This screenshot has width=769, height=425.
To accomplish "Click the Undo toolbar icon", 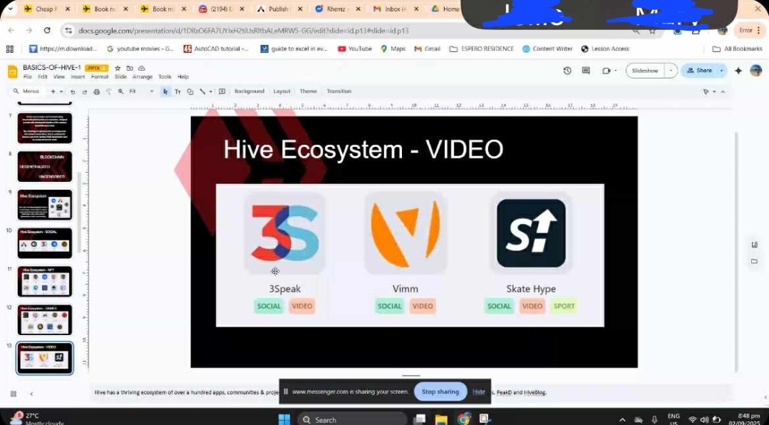I will click(73, 92).
